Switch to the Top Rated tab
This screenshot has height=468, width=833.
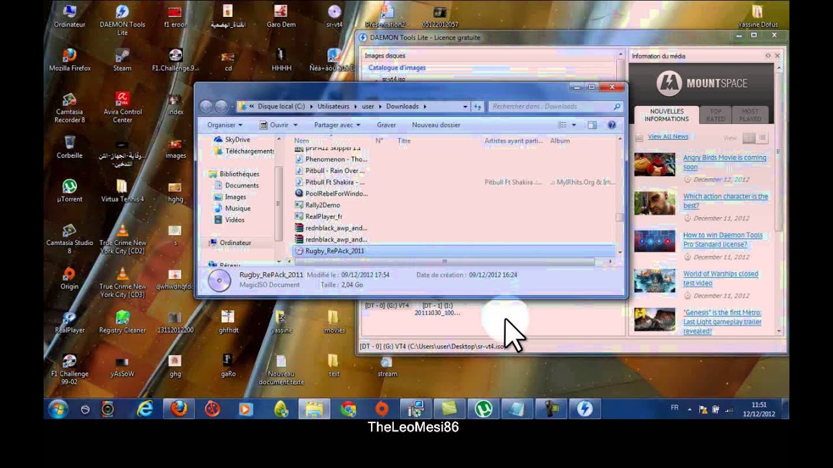pos(716,115)
